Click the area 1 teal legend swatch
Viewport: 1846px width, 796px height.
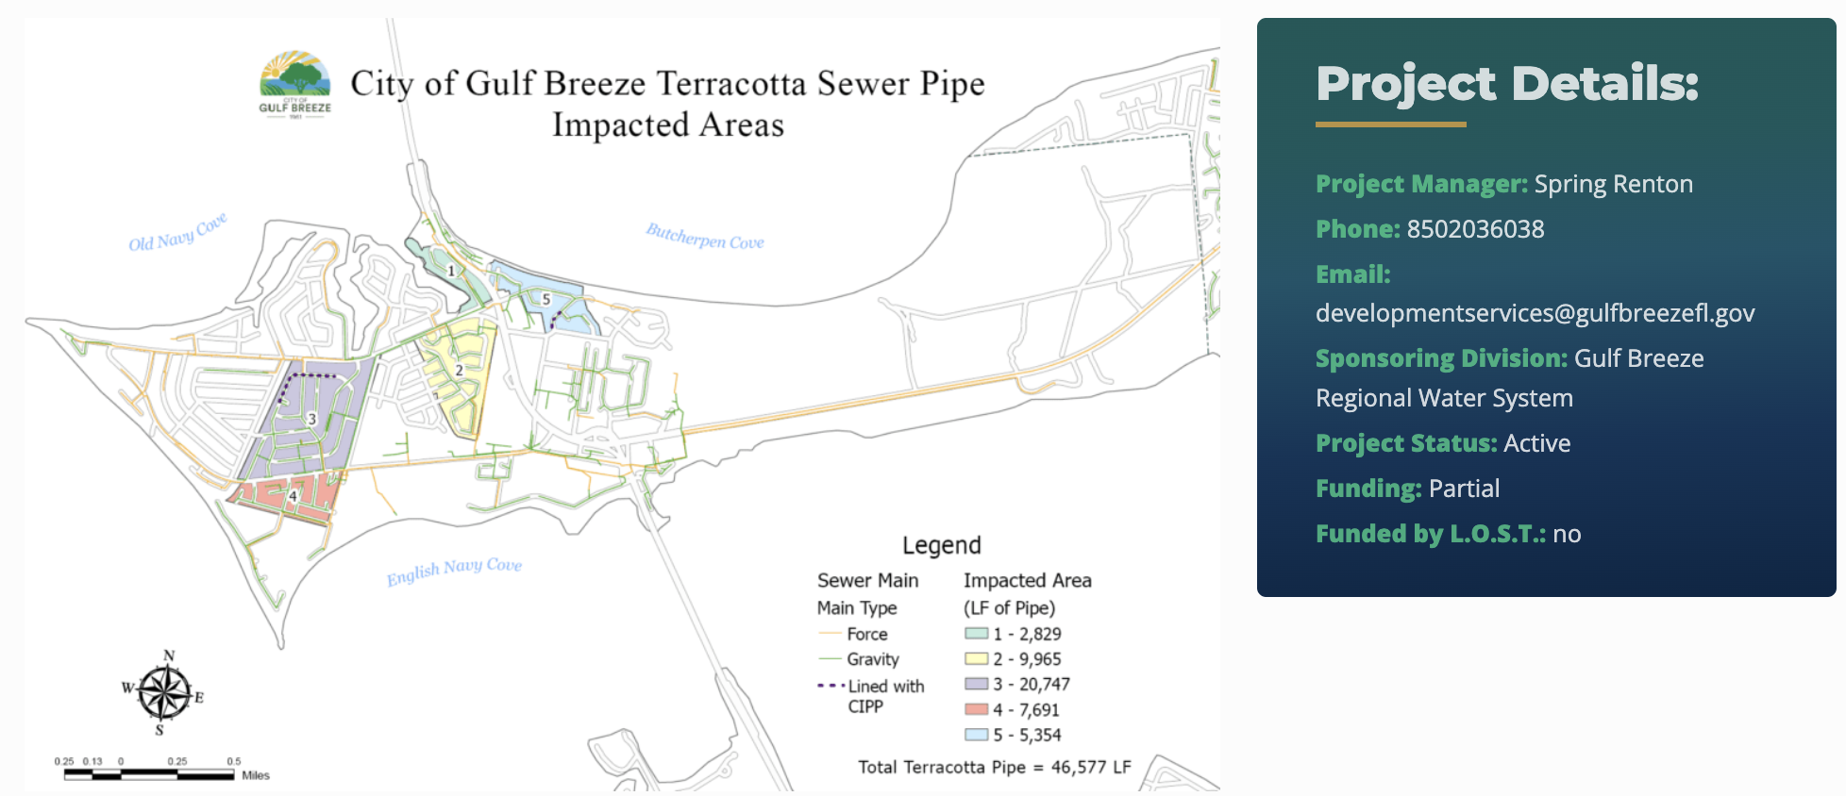tap(976, 634)
